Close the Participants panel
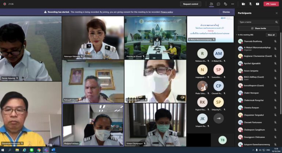This screenshot has height=153, width=282. (276, 13)
